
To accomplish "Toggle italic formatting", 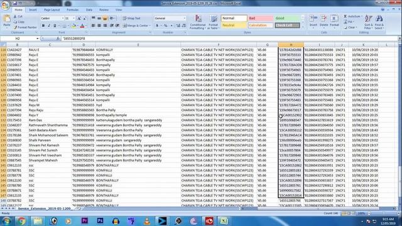I will pyautogui.click(x=49, y=26).
